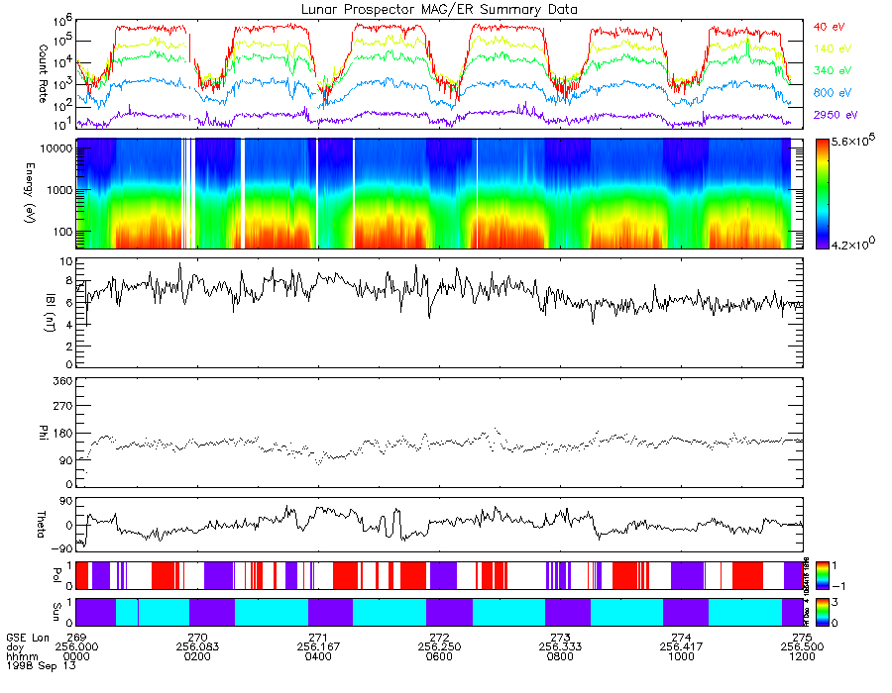
Task: Click the 40 eV legend label
Action: (x=829, y=27)
